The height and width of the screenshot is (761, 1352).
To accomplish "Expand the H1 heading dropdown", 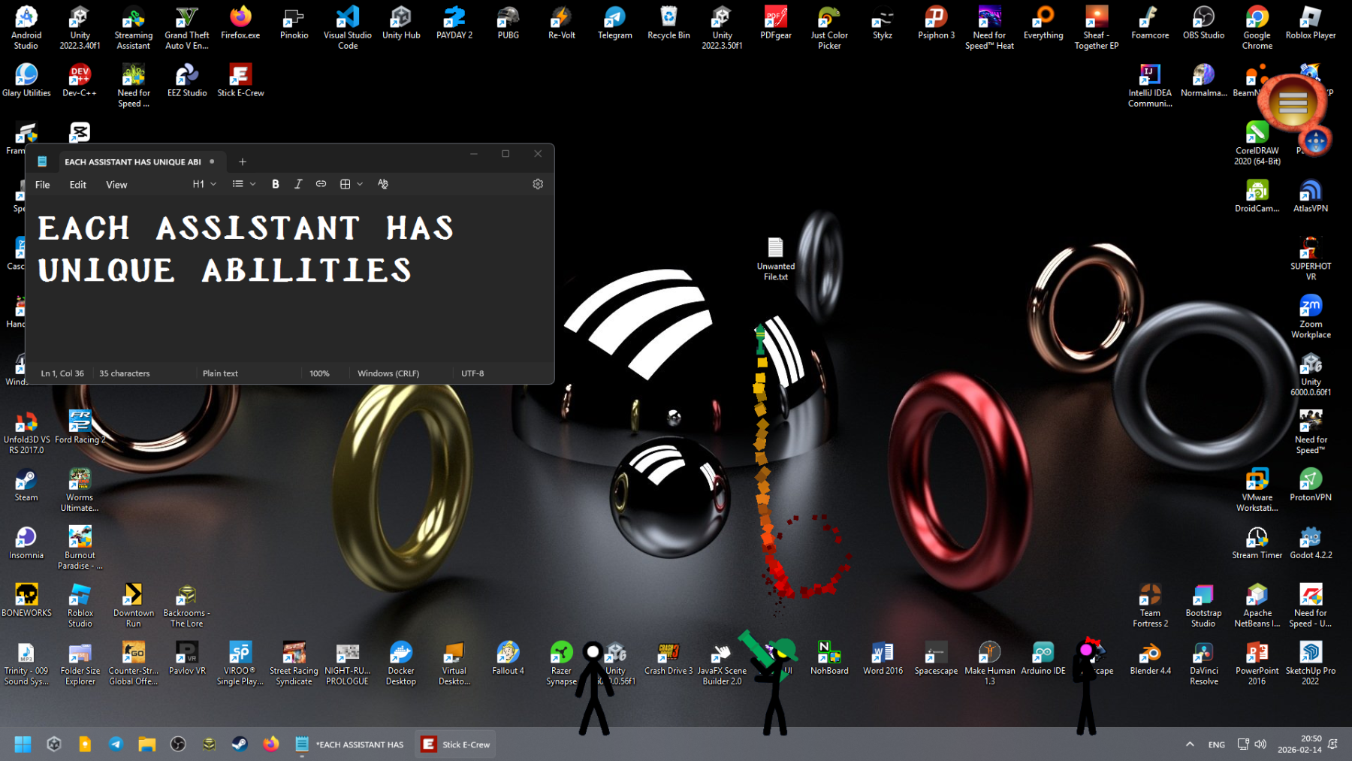I will 204,184.
